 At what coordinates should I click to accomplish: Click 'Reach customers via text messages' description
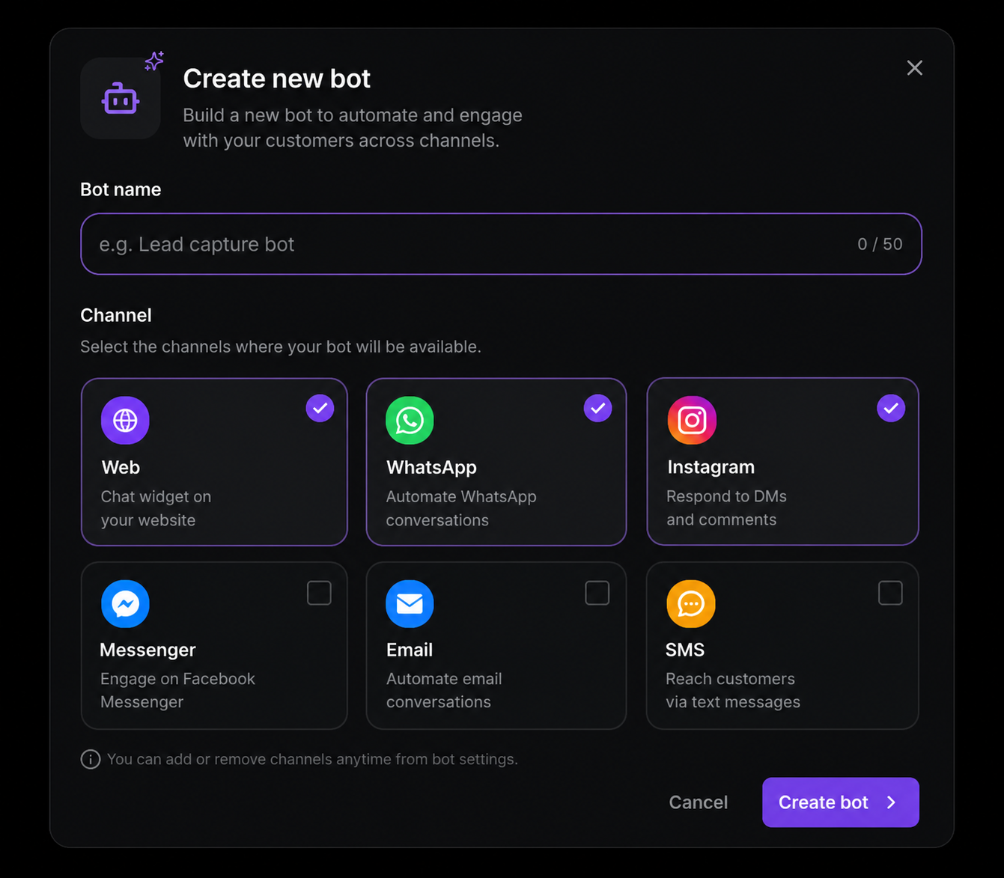[733, 690]
